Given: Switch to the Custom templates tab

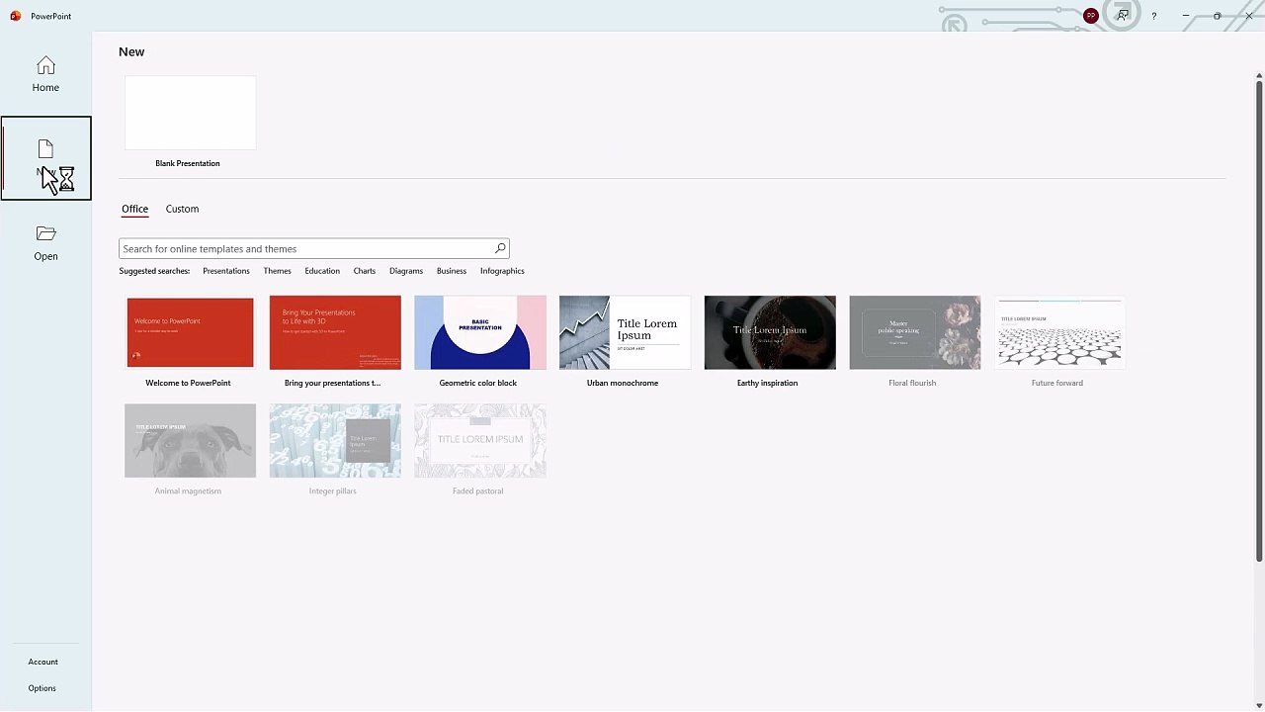Looking at the screenshot, I should point(182,209).
